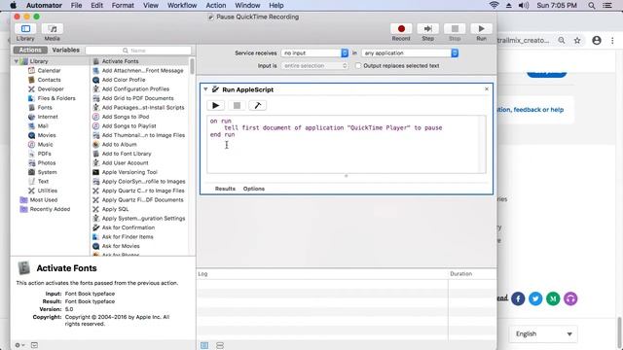
Task: Open the Options tab of the action
Action: (x=254, y=189)
